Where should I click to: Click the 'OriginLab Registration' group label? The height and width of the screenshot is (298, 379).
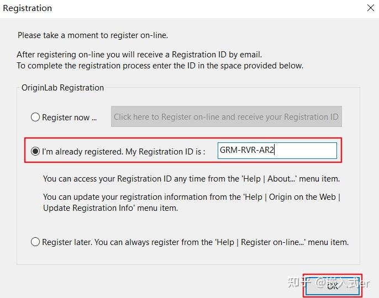62,87
